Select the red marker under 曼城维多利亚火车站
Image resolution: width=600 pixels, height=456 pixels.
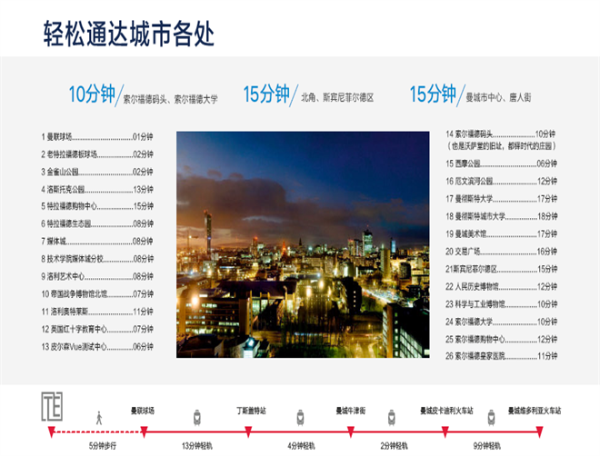point(539,431)
